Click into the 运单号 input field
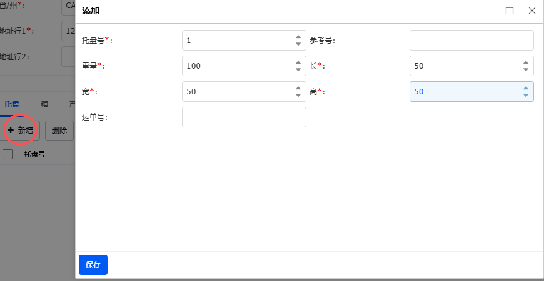Screen dimensions: 544x281 tap(244, 117)
